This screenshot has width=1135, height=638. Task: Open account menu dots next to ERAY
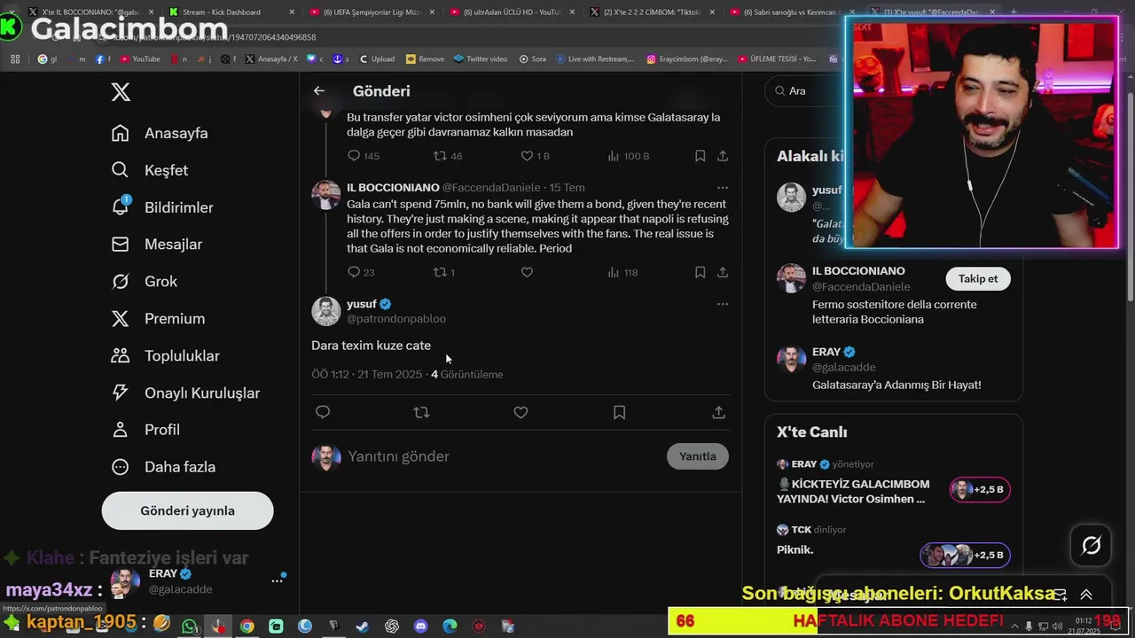pyautogui.click(x=277, y=580)
